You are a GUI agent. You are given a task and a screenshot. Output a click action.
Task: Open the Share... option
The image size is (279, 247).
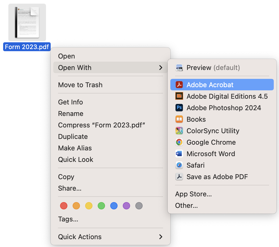tap(110, 188)
